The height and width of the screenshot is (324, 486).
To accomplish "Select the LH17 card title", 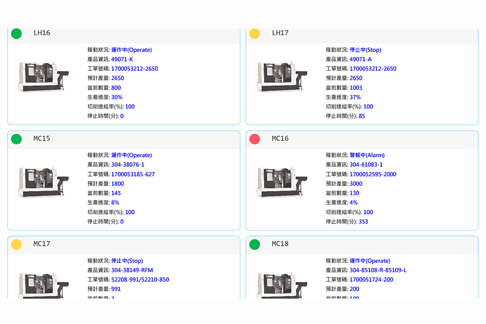I will point(280,33).
